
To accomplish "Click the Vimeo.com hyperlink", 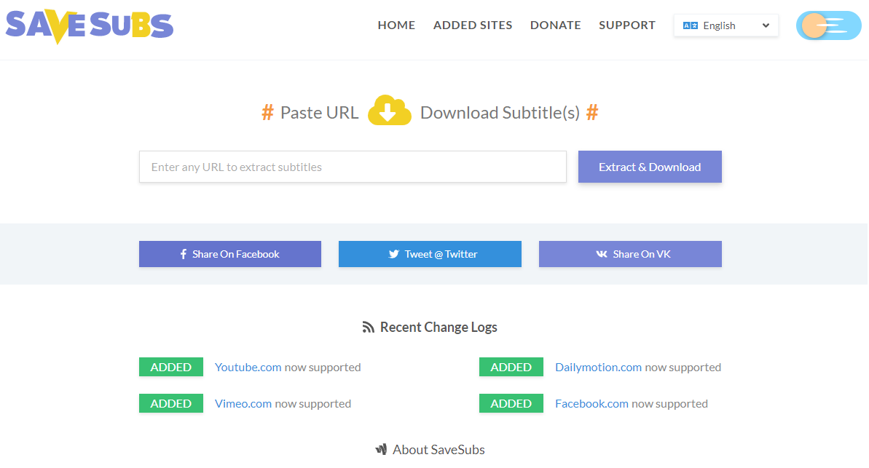I will pyautogui.click(x=243, y=403).
